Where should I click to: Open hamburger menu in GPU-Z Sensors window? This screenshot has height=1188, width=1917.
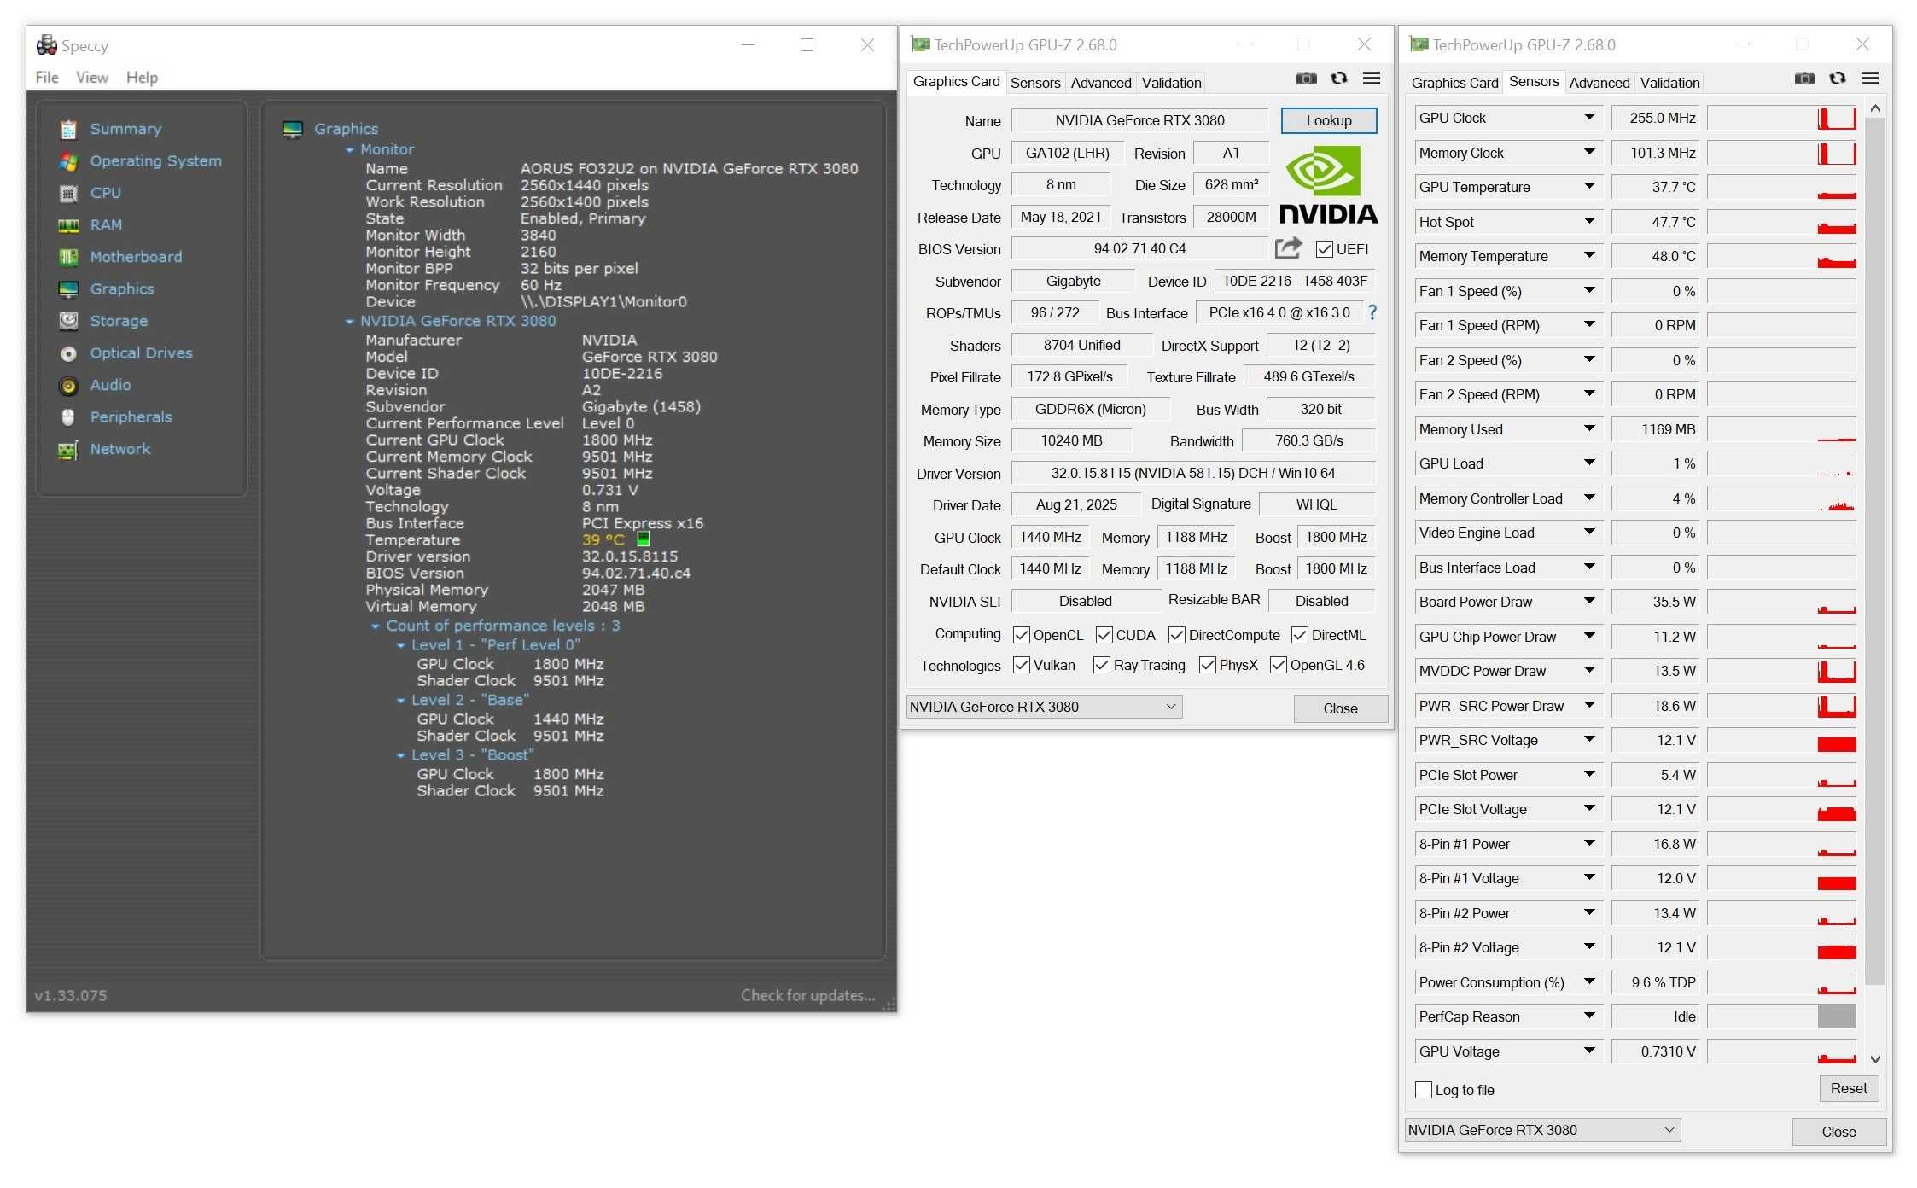[x=1870, y=79]
